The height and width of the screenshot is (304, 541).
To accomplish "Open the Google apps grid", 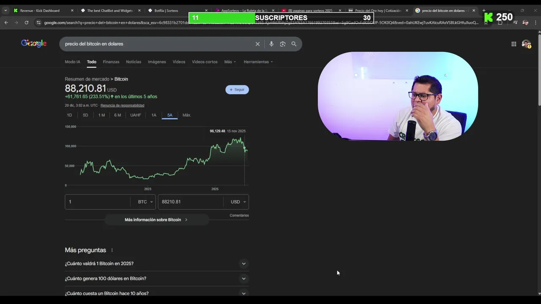I will point(514,44).
